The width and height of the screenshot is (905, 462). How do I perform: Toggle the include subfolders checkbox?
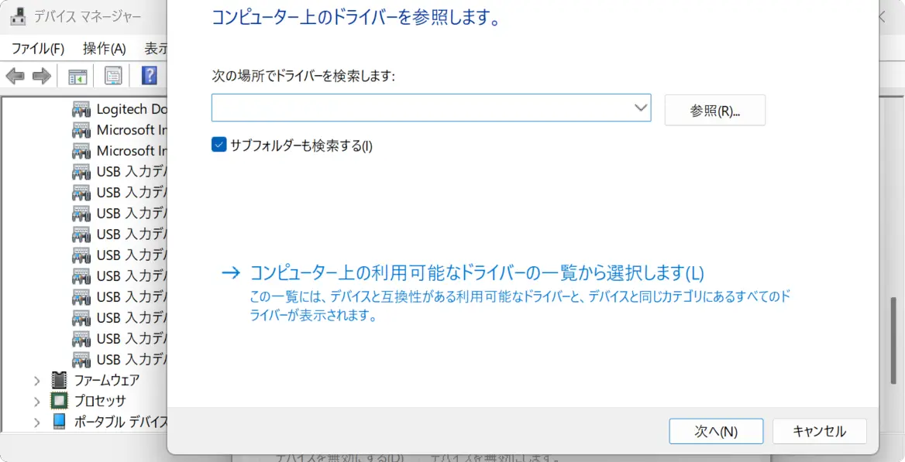tap(219, 145)
